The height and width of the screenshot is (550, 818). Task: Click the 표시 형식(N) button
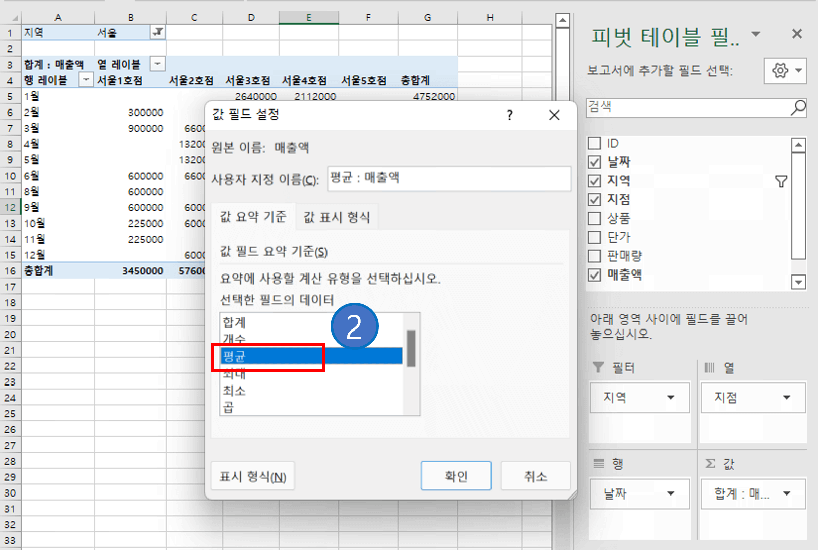point(253,475)
